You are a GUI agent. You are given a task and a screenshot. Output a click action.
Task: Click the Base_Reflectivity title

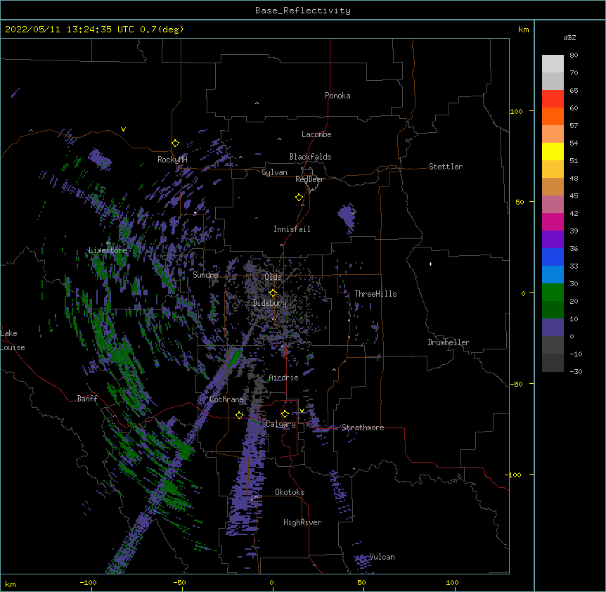pos(303,11)
